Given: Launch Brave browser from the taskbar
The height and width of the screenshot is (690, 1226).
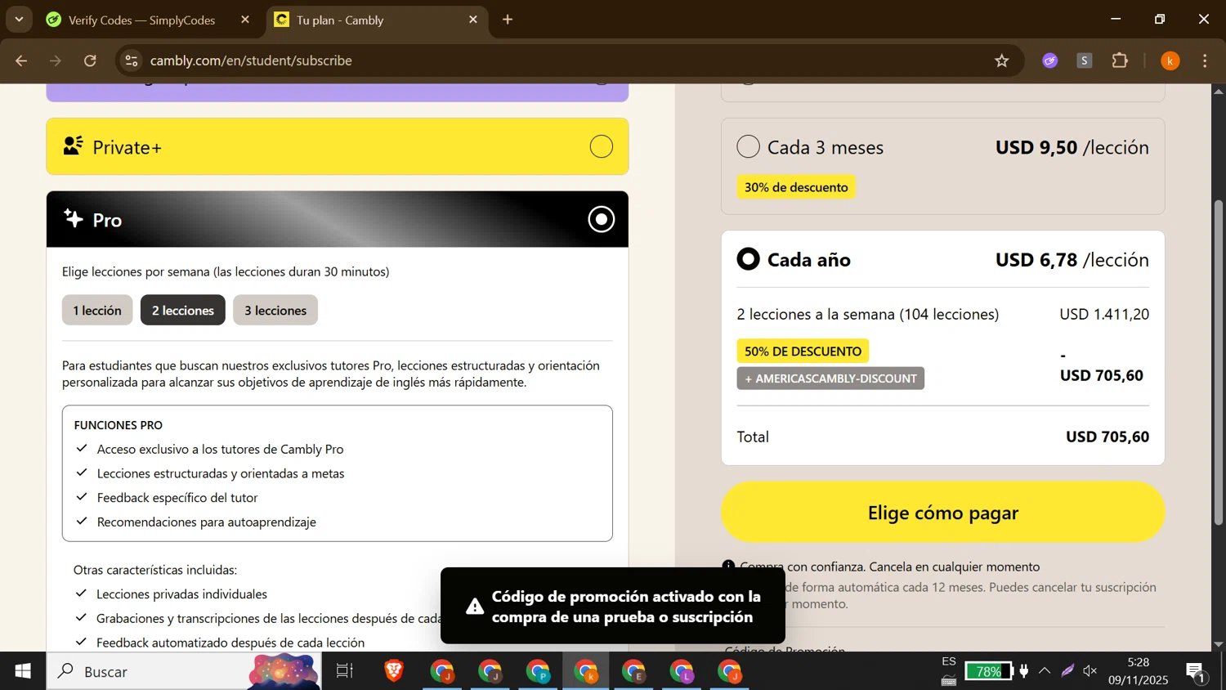Looking at the screenshot, I should coord(394,671).
